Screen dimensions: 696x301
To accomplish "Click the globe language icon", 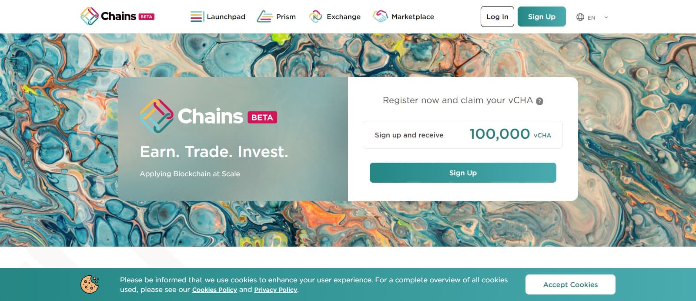I will [x=580, y=17].
